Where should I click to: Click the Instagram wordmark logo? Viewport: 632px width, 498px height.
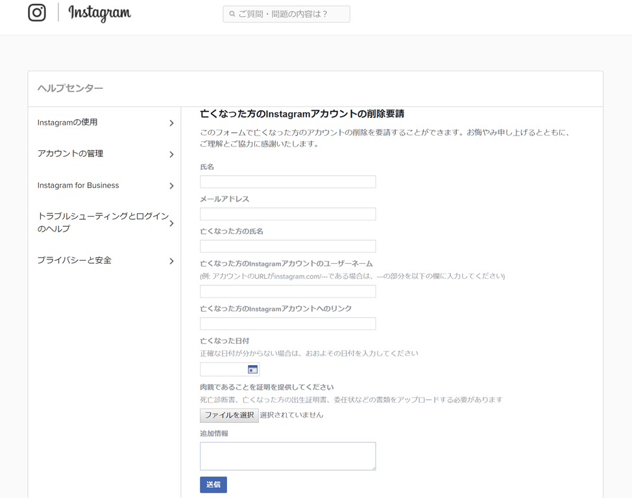(x=99, y=14)
